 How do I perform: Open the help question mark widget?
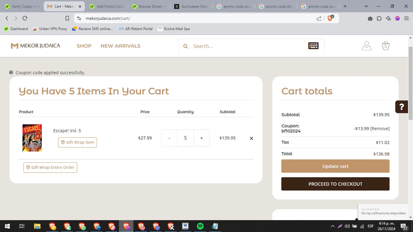(x=401, y=107)
